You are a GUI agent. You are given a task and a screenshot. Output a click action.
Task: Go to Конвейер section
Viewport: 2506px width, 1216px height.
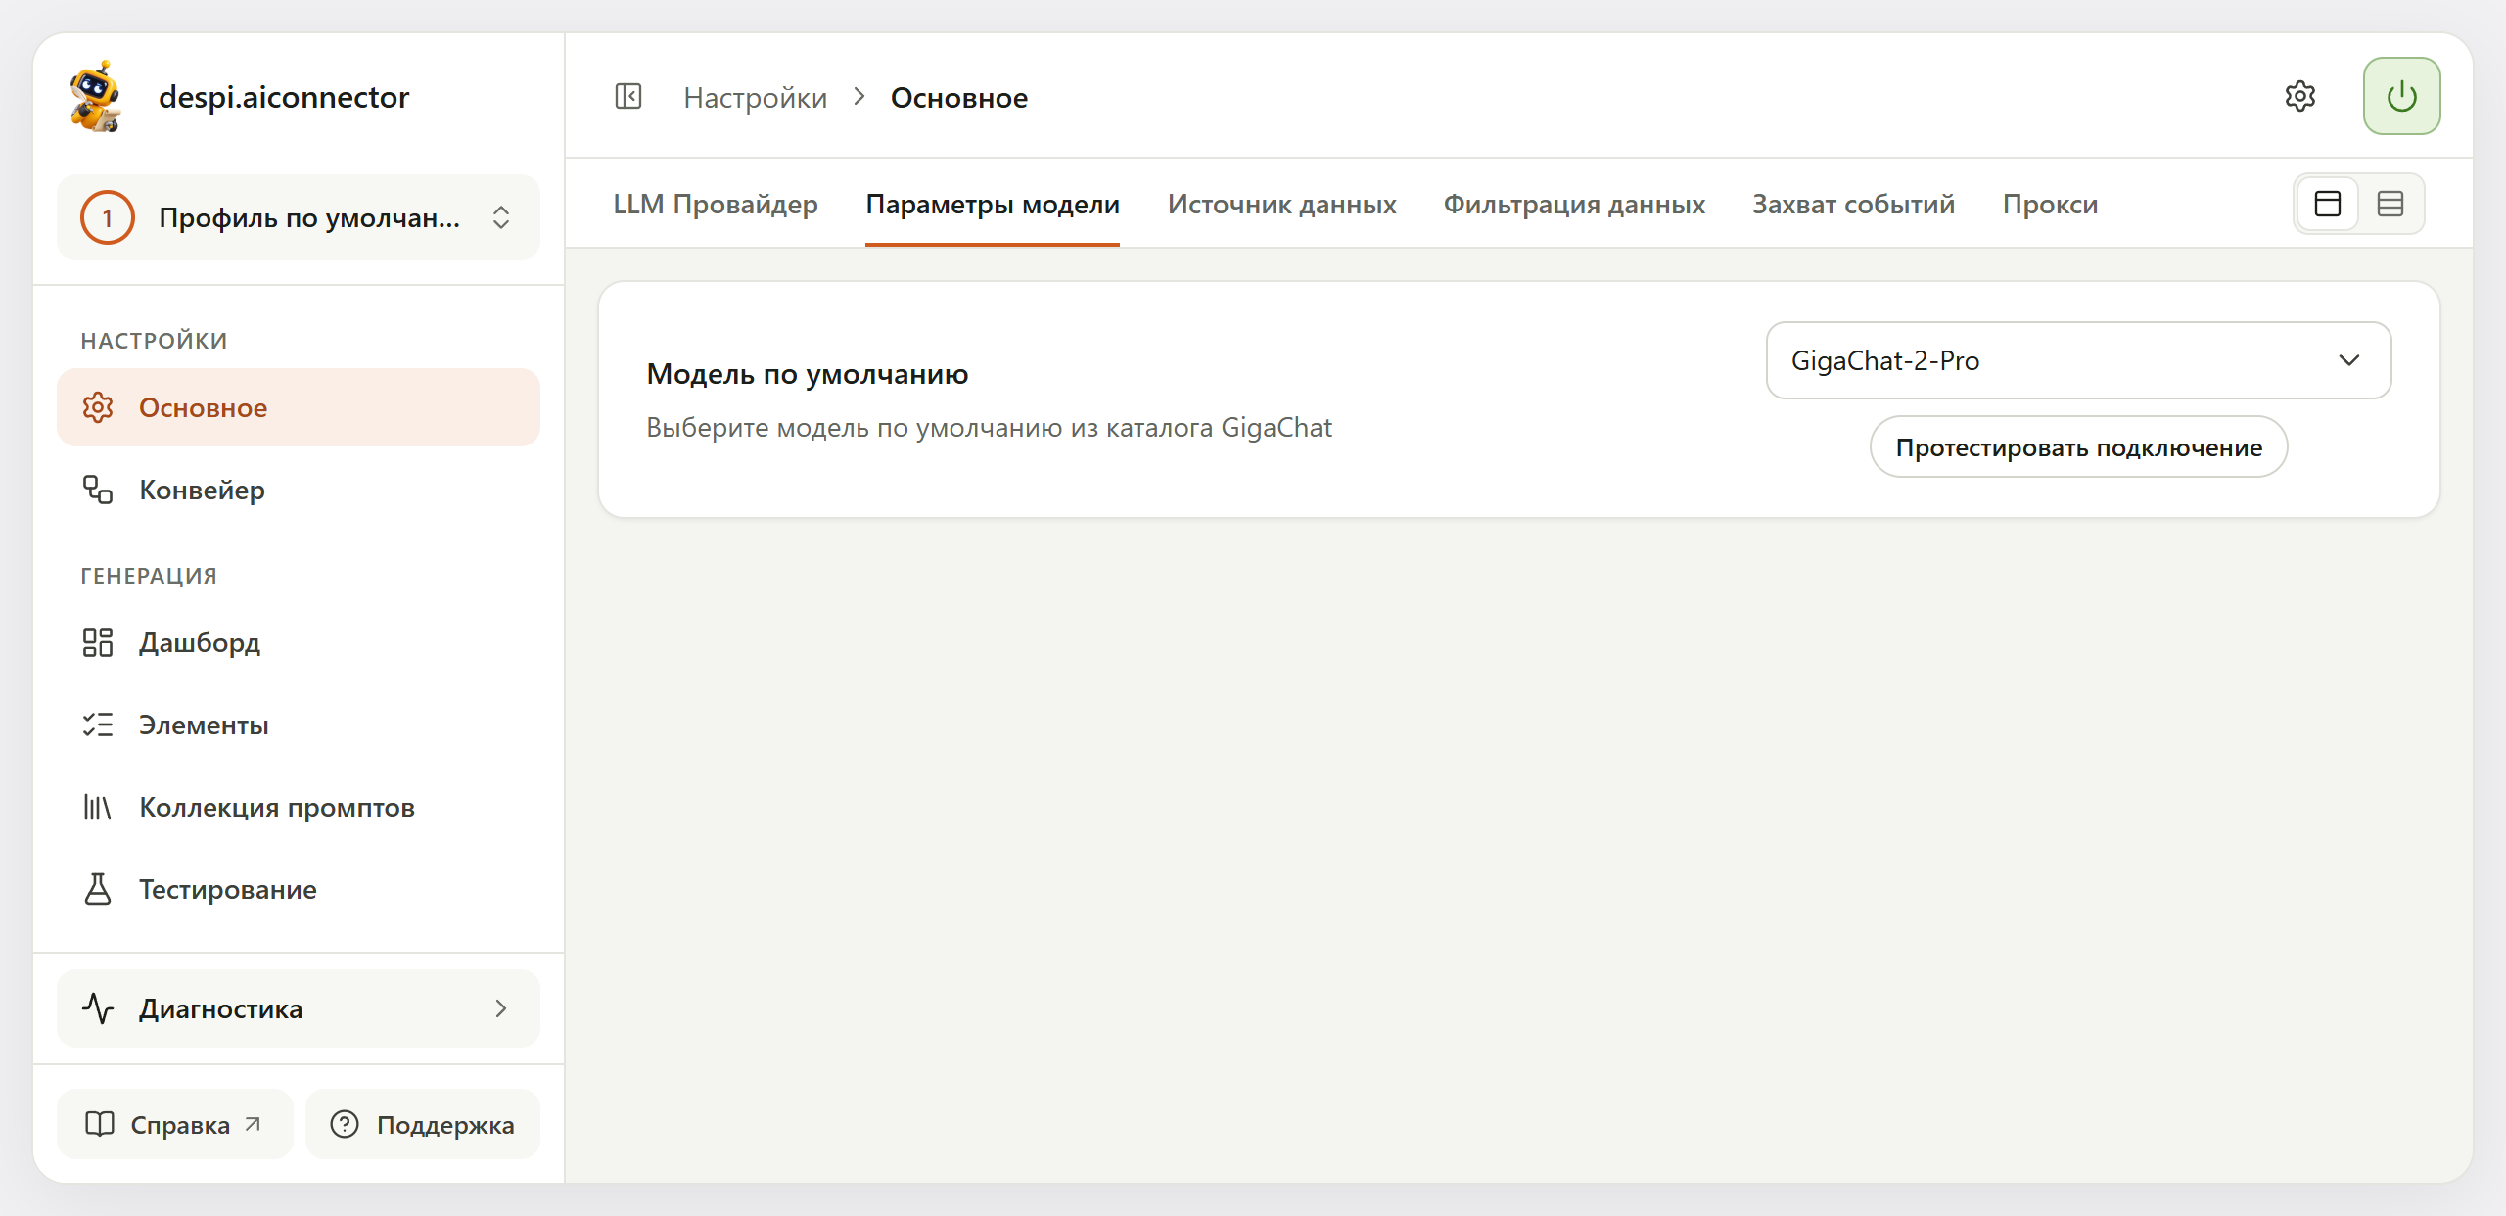pyautogui.click(x=299, y=490)
